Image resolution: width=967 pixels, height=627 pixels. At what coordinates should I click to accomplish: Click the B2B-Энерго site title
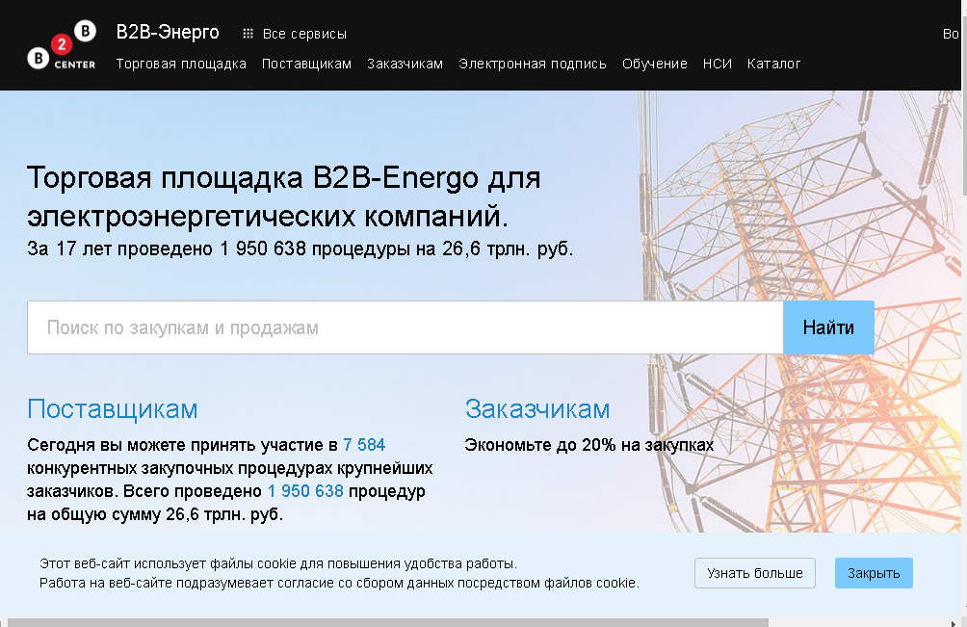coord(168,32)
